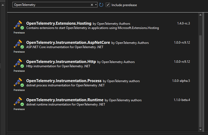Open the search box history dropdown
The width and height of the screenshot is (208, 135).
pyautogui.click(x=96, y=5)
